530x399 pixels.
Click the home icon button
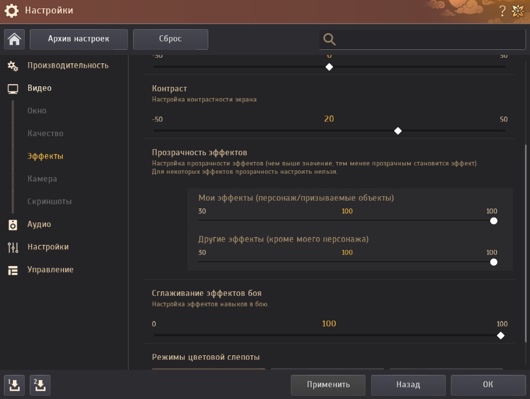14,39
